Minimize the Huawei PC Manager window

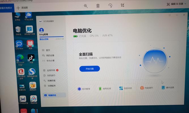(177, 15)
